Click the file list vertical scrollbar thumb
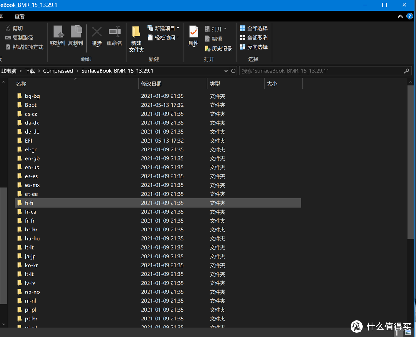Image resolution: width=416 pixels, height=337 pixels. click(x=411, y=162)
